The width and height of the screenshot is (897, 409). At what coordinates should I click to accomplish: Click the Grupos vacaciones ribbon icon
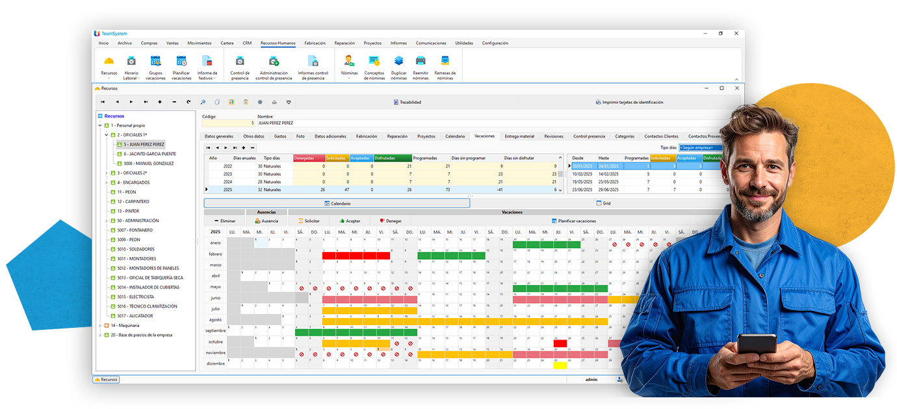pos(155,62)
